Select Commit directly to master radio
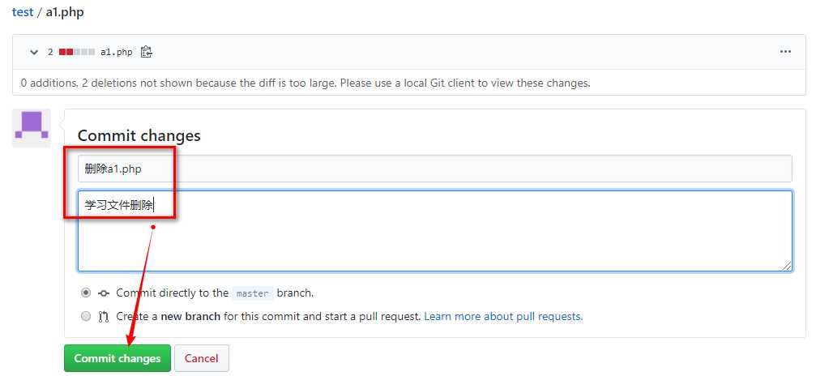This screenshot has width=829, height=376. (86, 293)
